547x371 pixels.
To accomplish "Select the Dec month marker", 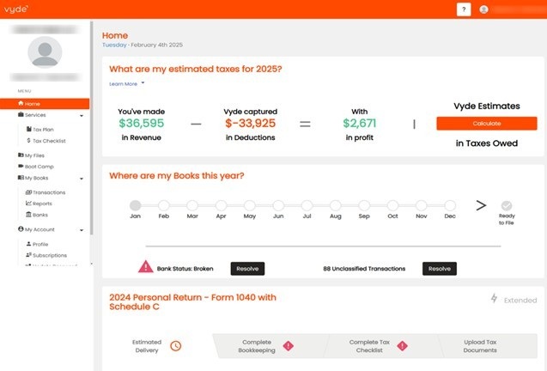I will [x=450, y=205].
